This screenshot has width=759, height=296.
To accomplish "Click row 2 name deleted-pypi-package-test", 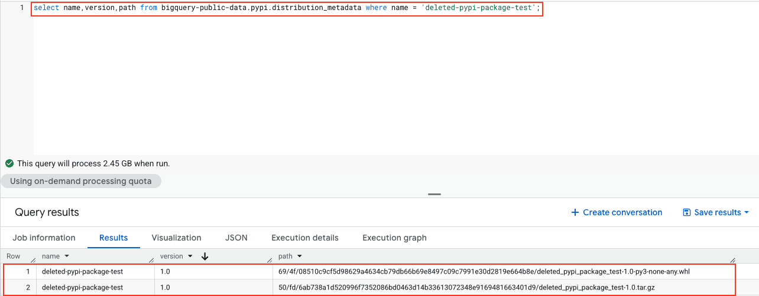I will 82,287.
